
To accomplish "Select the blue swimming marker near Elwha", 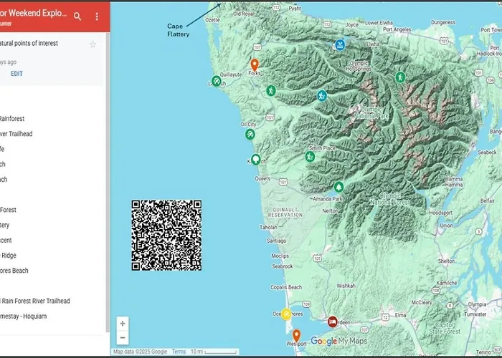I will click(x=340, y=44).
